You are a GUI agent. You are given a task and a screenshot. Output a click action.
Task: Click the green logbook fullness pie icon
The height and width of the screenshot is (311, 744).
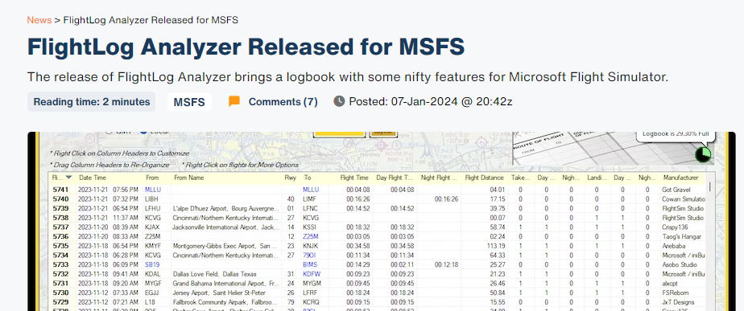click(x=703, y=154)
